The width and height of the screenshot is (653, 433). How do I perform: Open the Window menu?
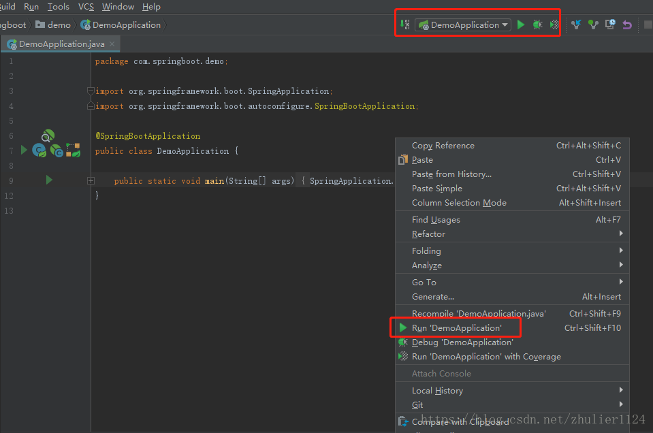point(118,7)
